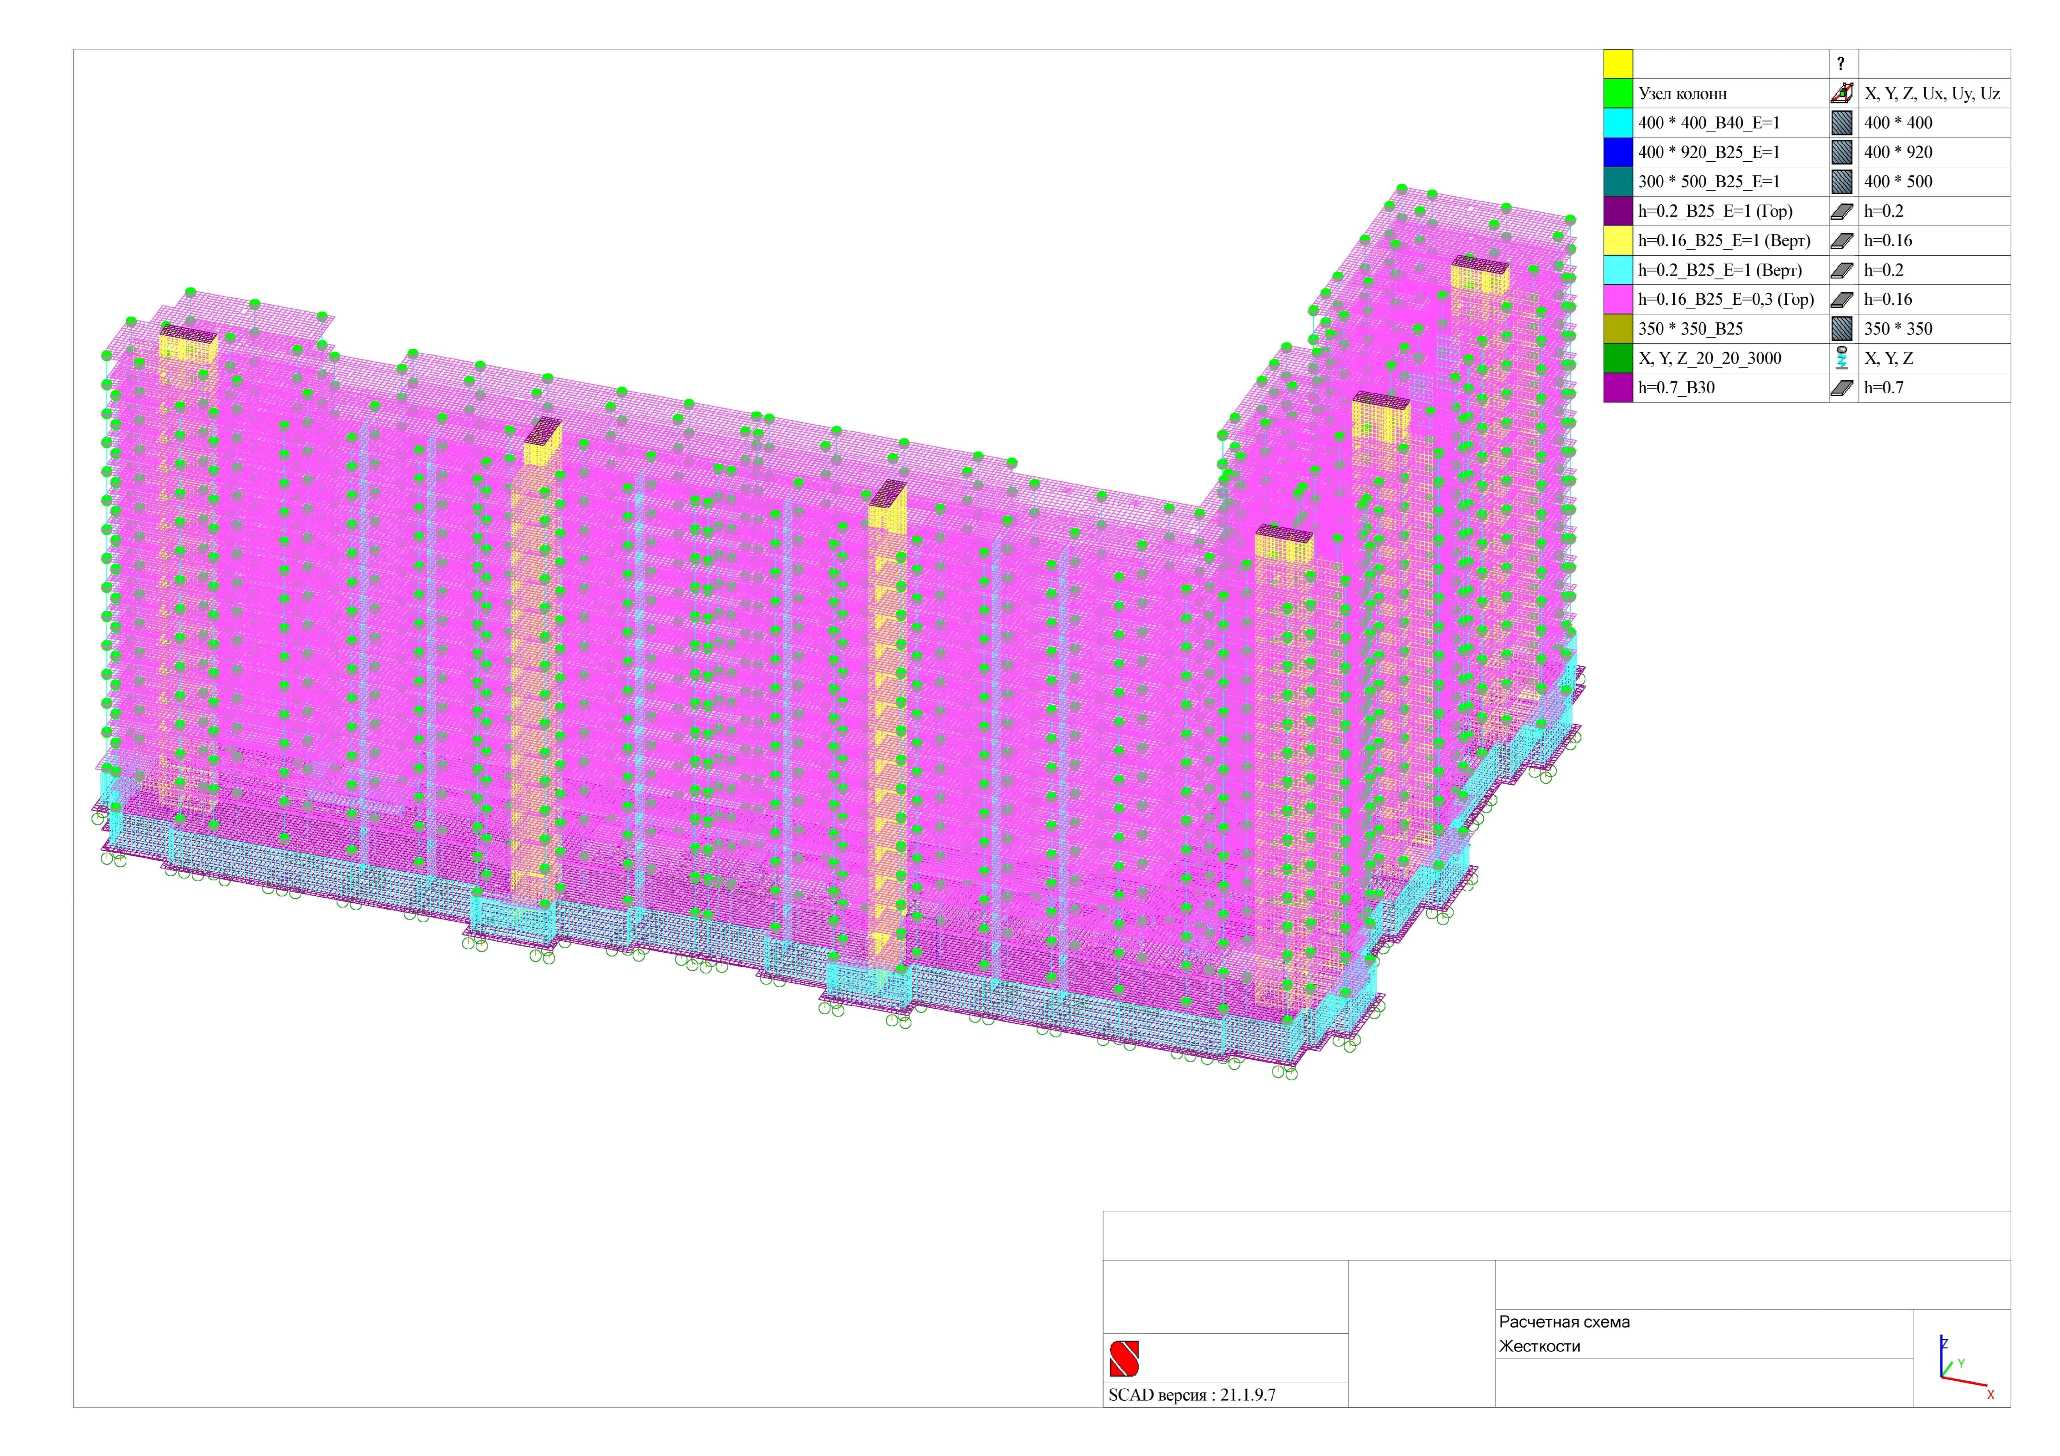
Task: Click the red SCAD logo in the title block
Action: (x=1124, y=1358)
